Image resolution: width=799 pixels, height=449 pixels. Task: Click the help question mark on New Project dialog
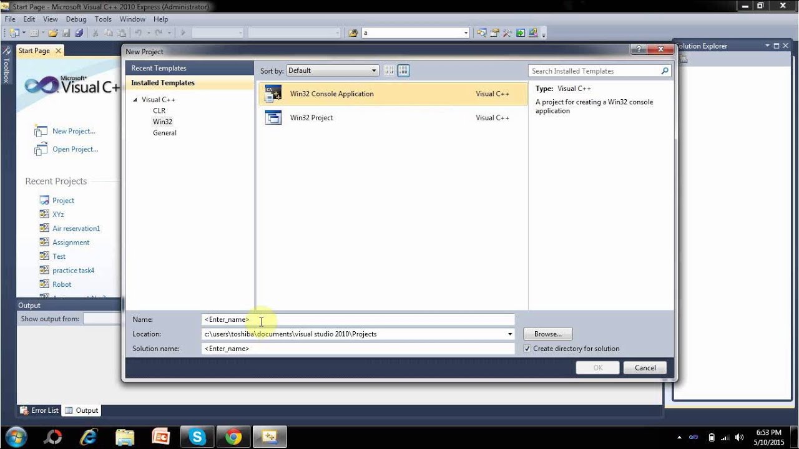(x=638, y=49)
